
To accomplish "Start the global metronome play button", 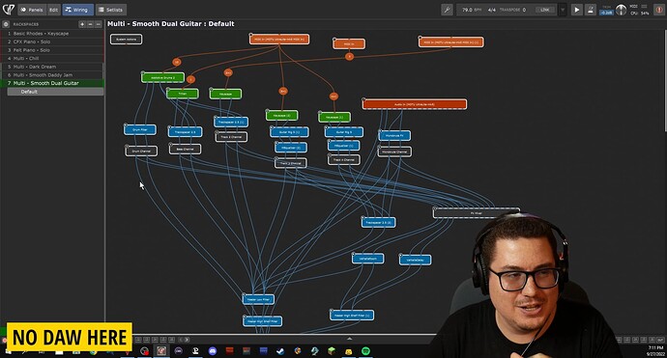I will coord(577,10).
